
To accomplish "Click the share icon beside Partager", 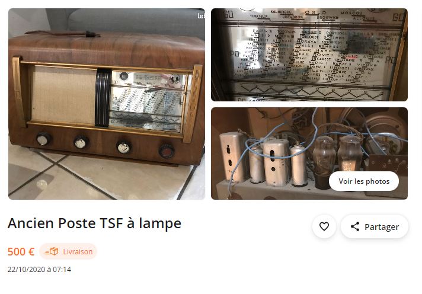I will 355,226.
